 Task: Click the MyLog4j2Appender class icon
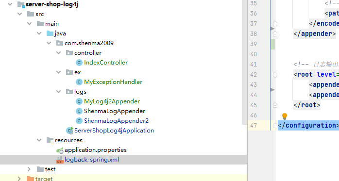(x=79, y=101)
